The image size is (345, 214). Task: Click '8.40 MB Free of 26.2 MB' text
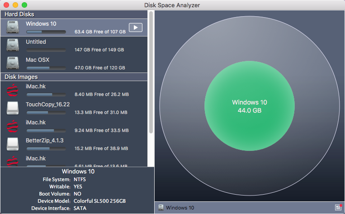click(x=102, y=95)
